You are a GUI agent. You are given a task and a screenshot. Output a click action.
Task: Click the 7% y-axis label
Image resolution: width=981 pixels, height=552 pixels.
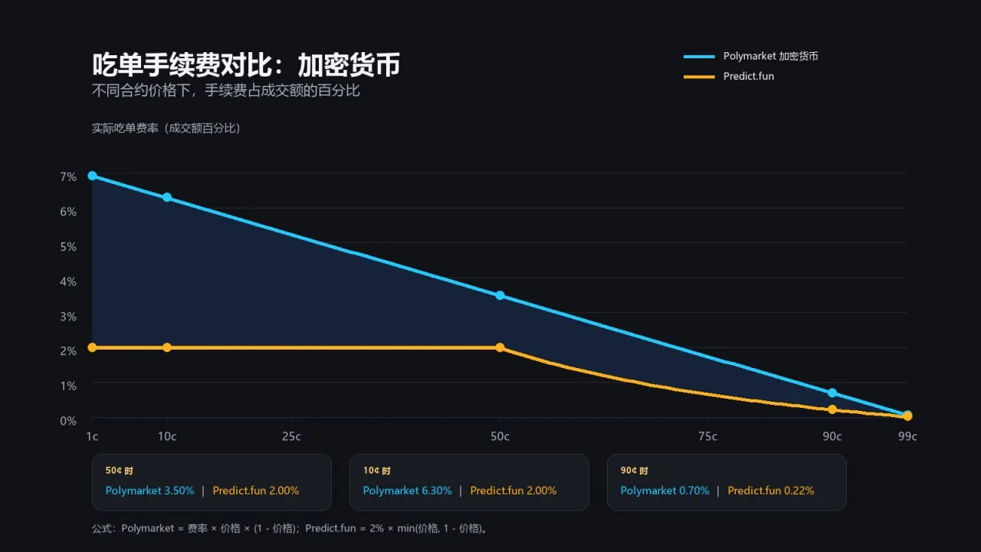coord(68,176)
